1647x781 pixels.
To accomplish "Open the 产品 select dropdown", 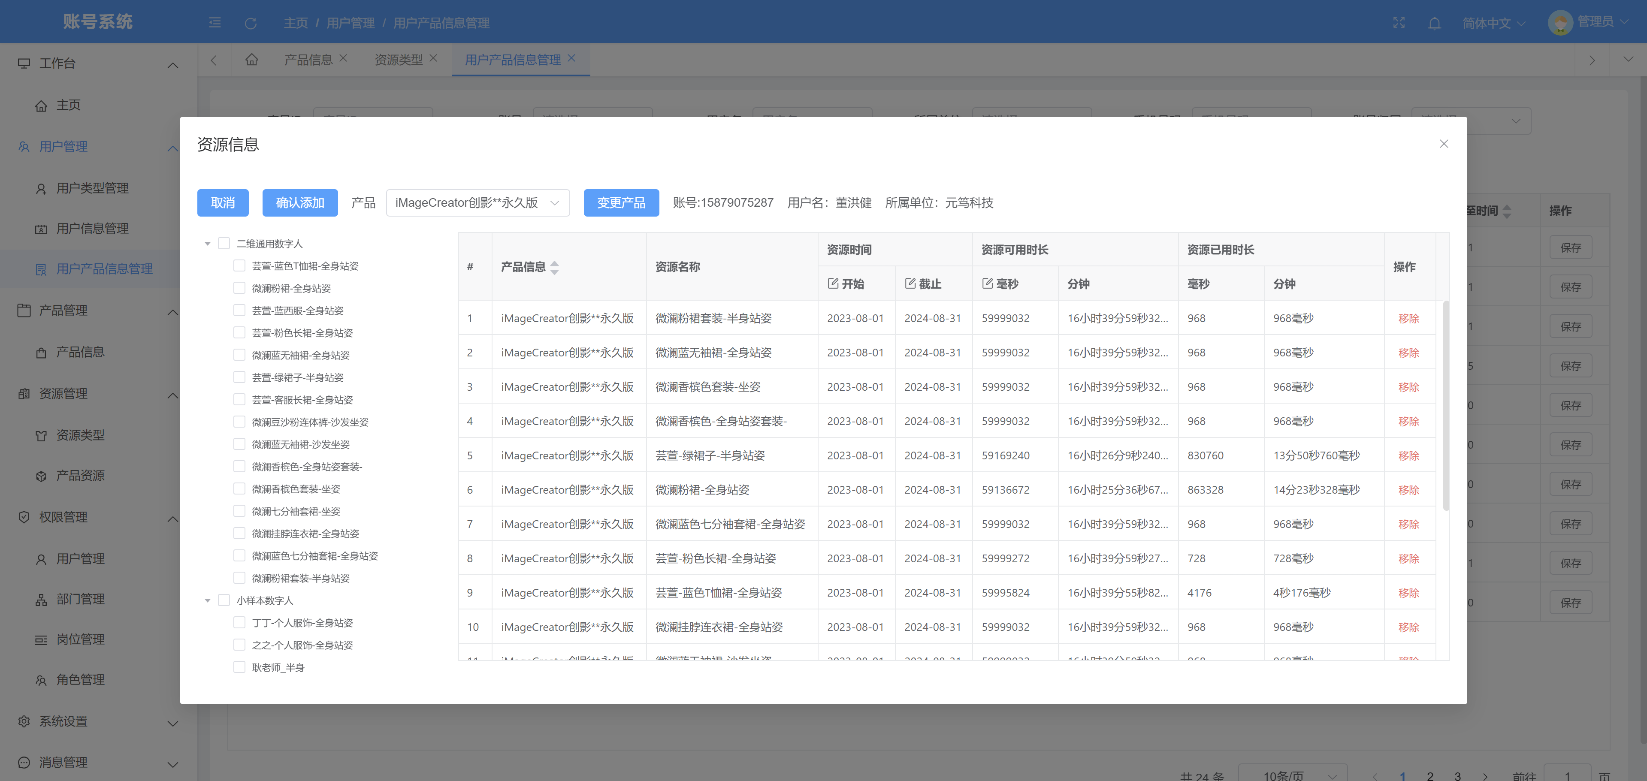I will click(477, 202).
